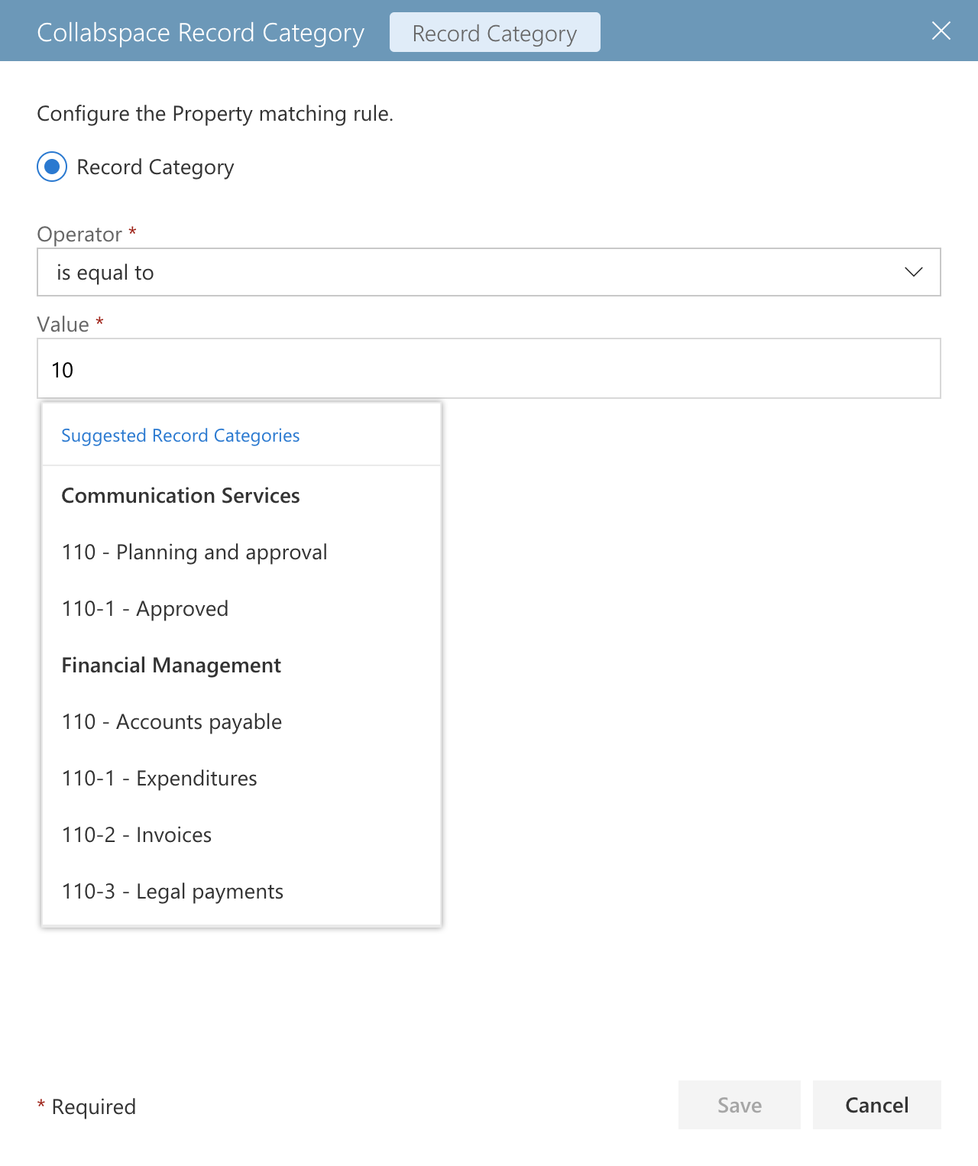
Task: Select '110-3 - Legal payments' suggestion
Action: 241,891
